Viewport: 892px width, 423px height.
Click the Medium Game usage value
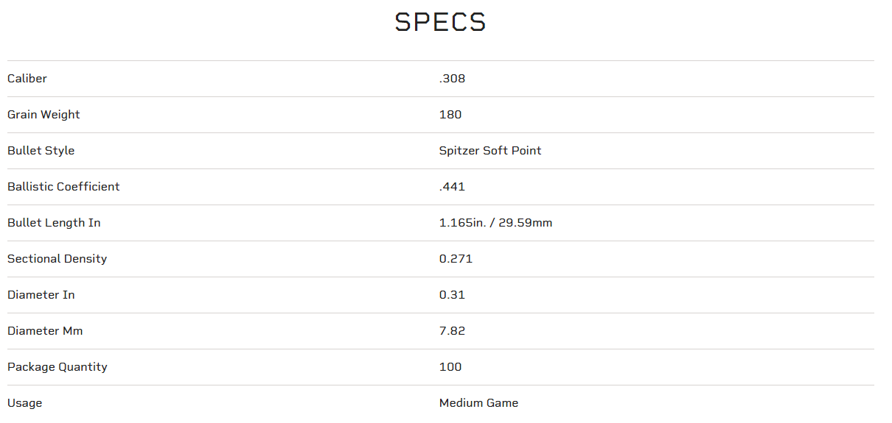(478, 403)
